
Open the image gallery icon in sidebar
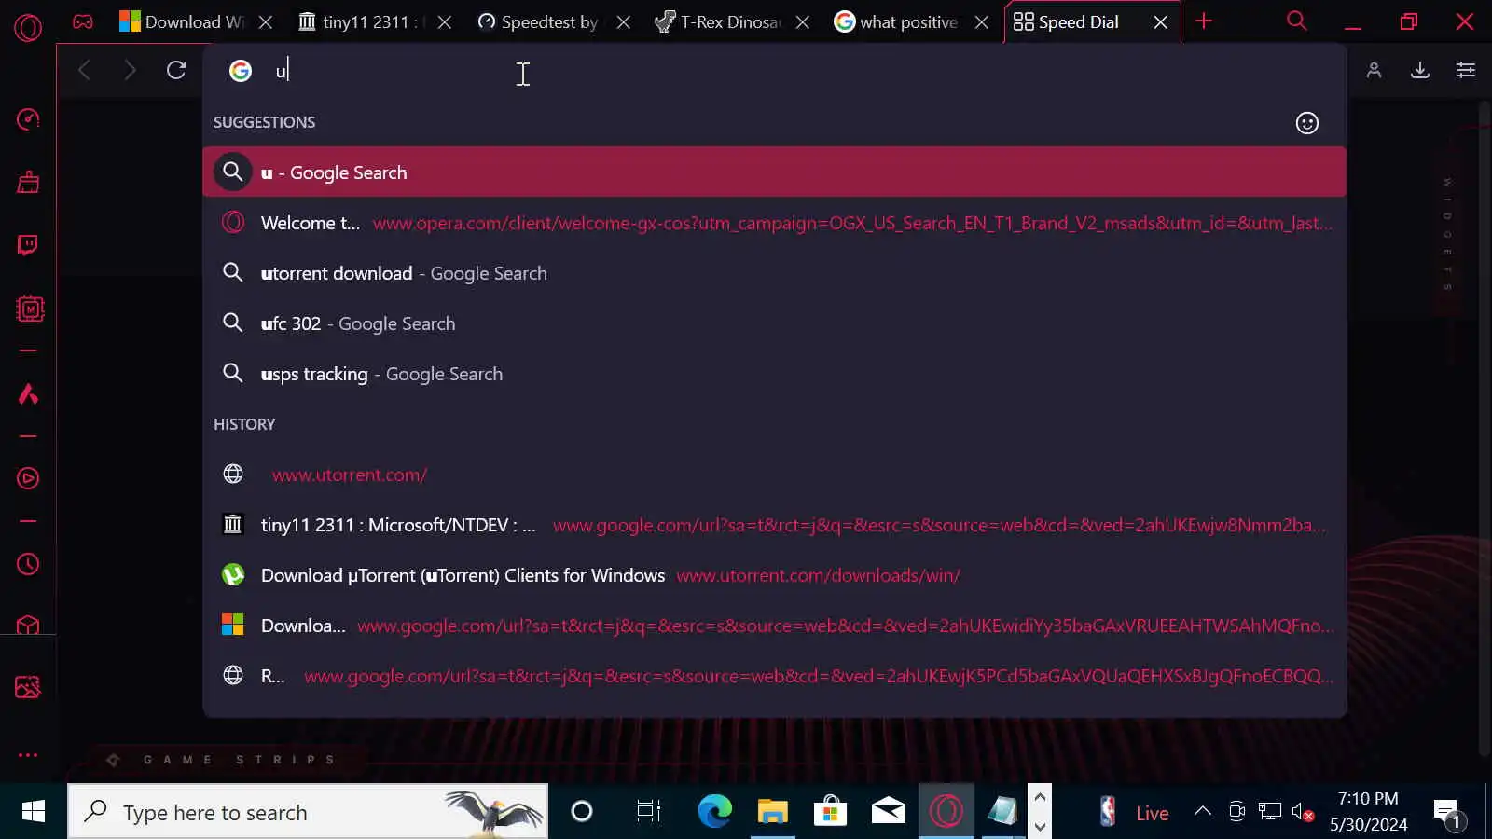click(x=28, y=688)
